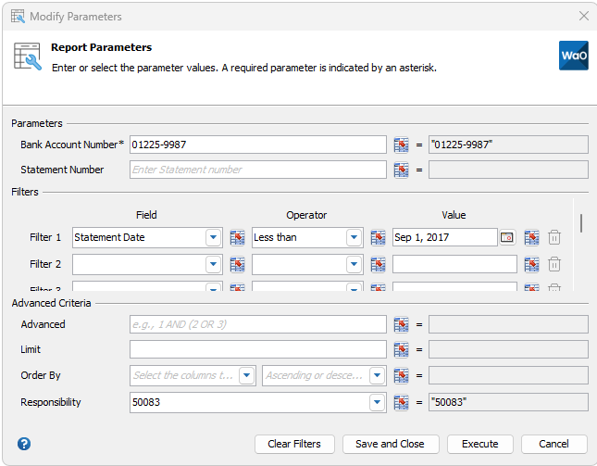Click expression icon next to Bank Account Number
The image size is (597, 466).
point(401,145)
